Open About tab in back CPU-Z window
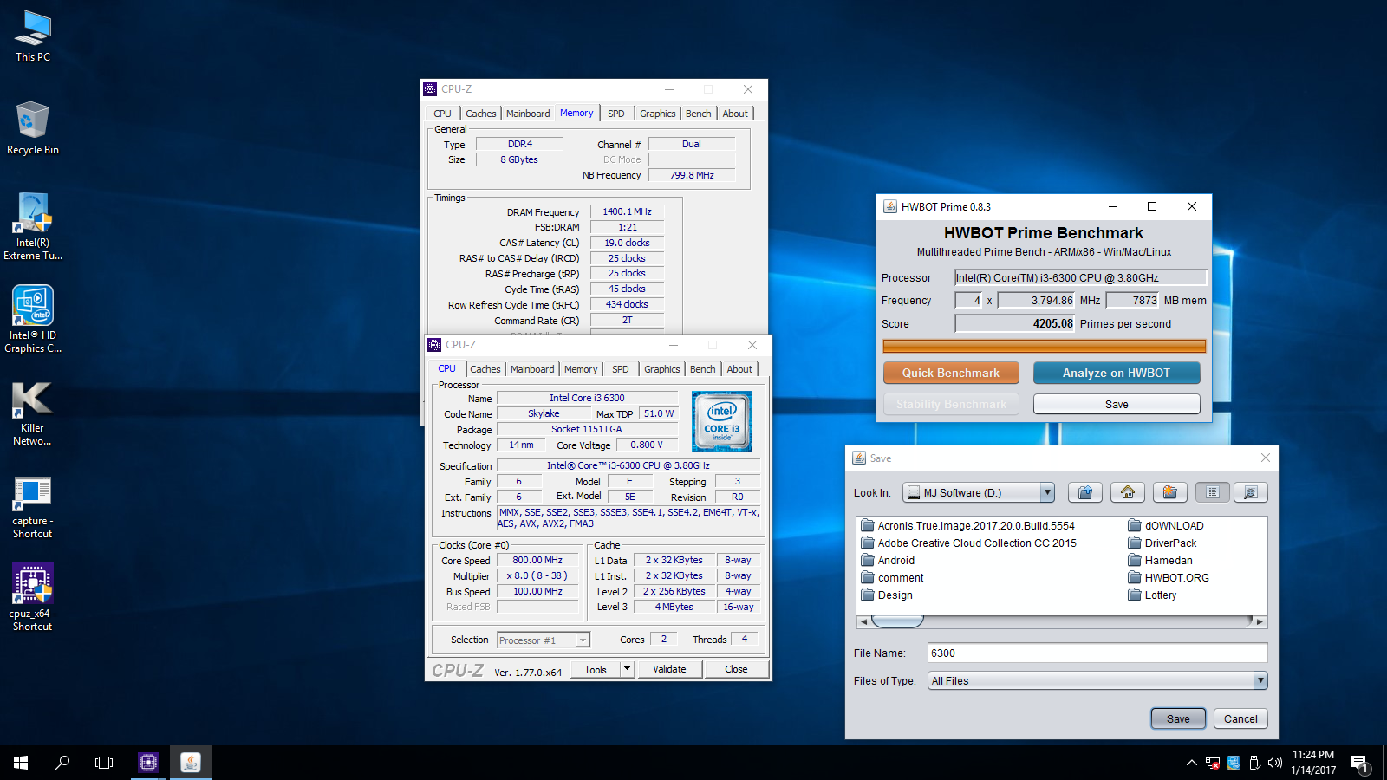This screenshot has width=1387, height=780. tap(735, 114)
